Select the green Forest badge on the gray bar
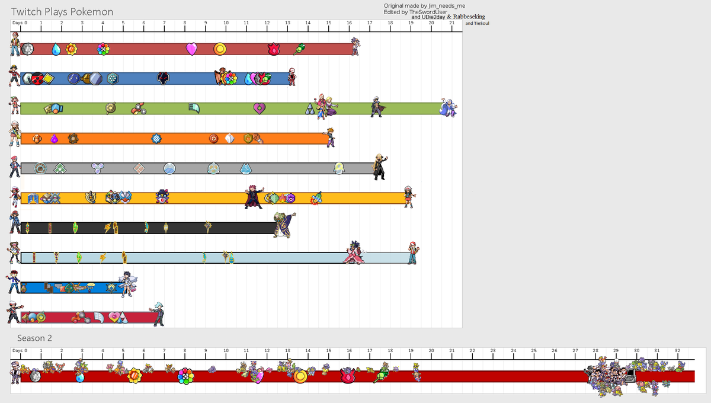The width and height of the screenshot is (711, 403). point(60,168)
